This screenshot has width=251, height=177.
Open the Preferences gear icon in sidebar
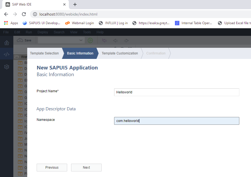(7, 67)
